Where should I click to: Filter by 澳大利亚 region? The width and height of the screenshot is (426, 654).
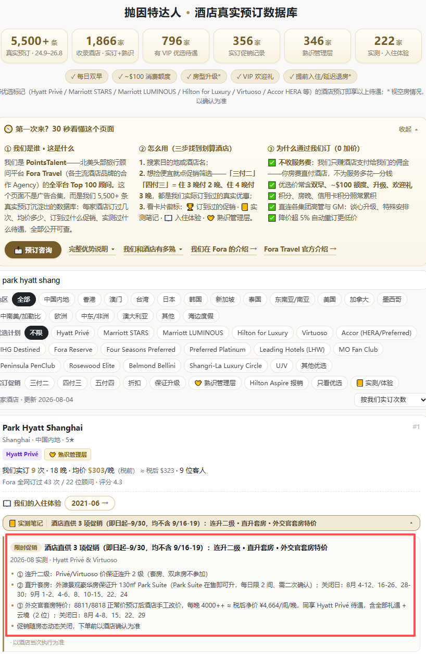(x=135, y=316)
